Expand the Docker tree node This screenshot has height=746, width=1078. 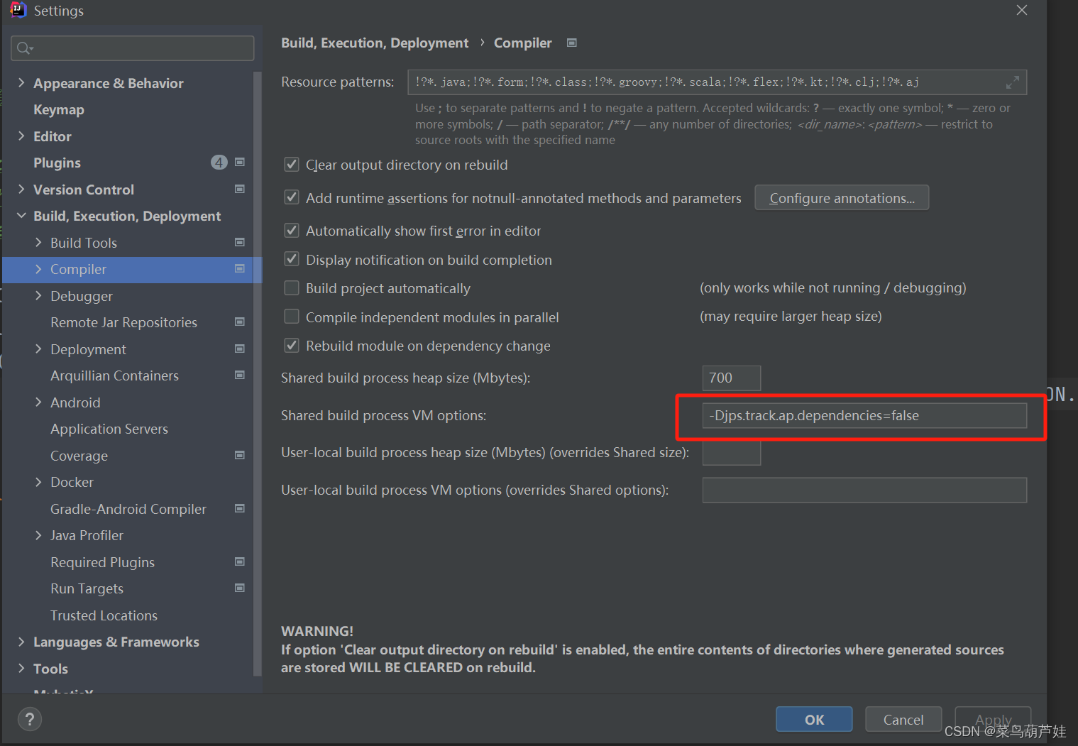pos(38,482)
